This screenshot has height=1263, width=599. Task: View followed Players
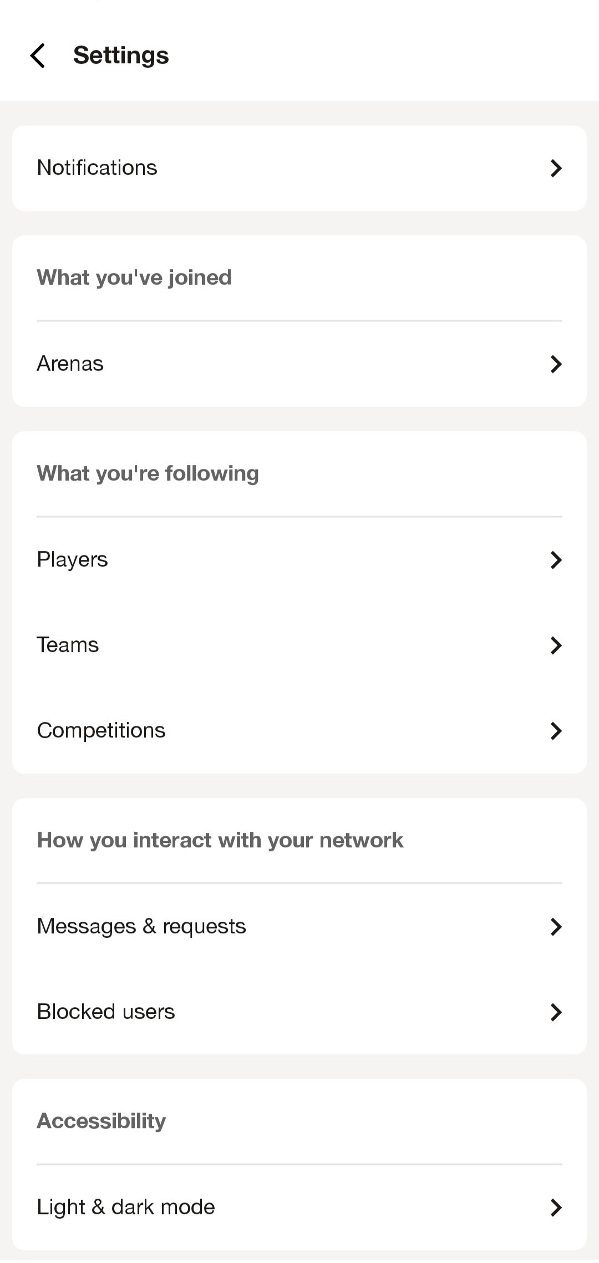coord(73,559)
